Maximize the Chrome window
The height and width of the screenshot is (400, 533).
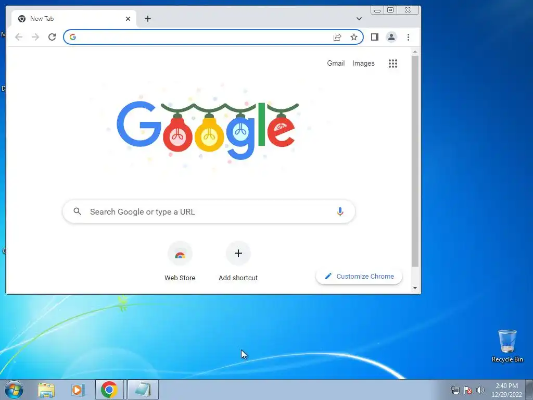(390, 10)
